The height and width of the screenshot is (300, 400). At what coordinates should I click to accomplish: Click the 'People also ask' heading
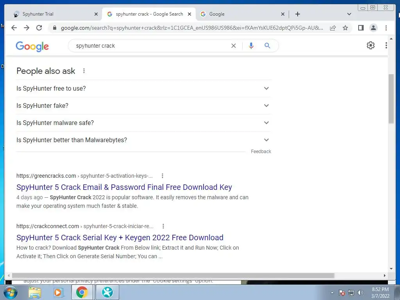coord(46,71)
